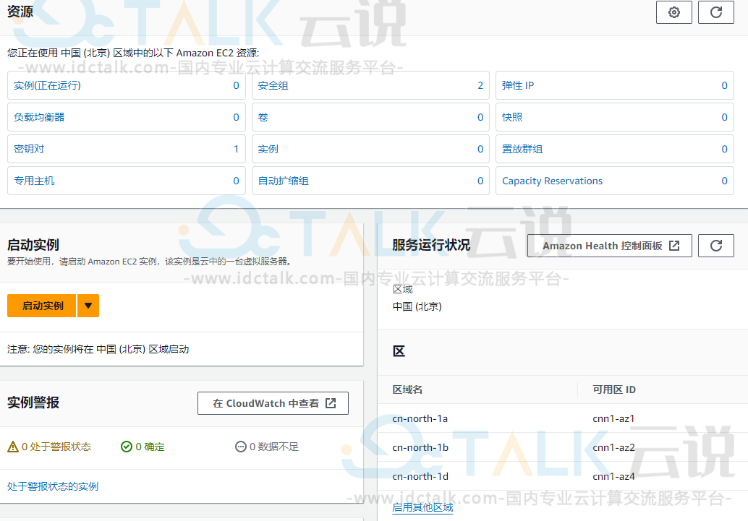Click the green OK check icon

pos(127,447)
